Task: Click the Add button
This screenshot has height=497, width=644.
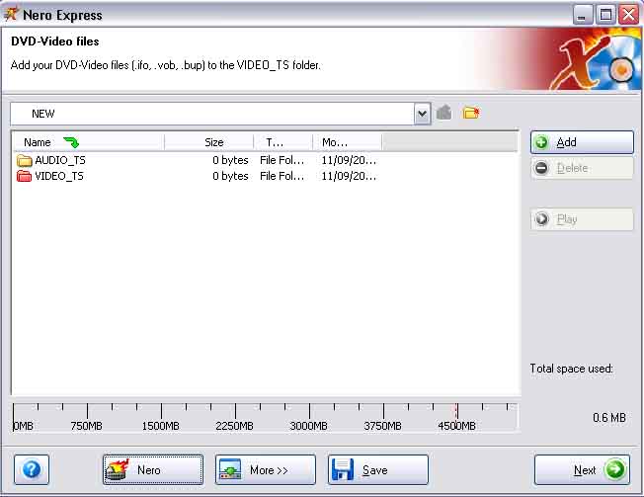Action: (x=582, y=142)
